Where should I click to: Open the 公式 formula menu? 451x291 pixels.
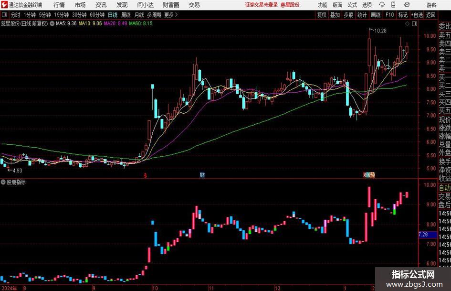pos(352,5)
